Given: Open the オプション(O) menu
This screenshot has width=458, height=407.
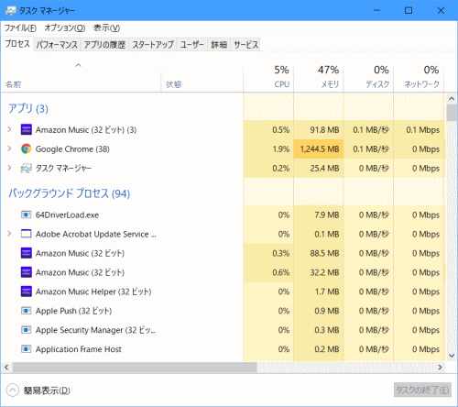Looking at the screenshot, I should [65, 28].
